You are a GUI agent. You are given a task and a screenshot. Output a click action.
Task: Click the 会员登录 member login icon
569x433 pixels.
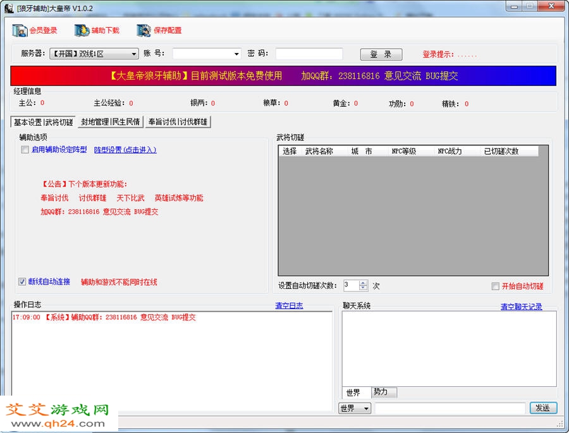pos(20,30)
